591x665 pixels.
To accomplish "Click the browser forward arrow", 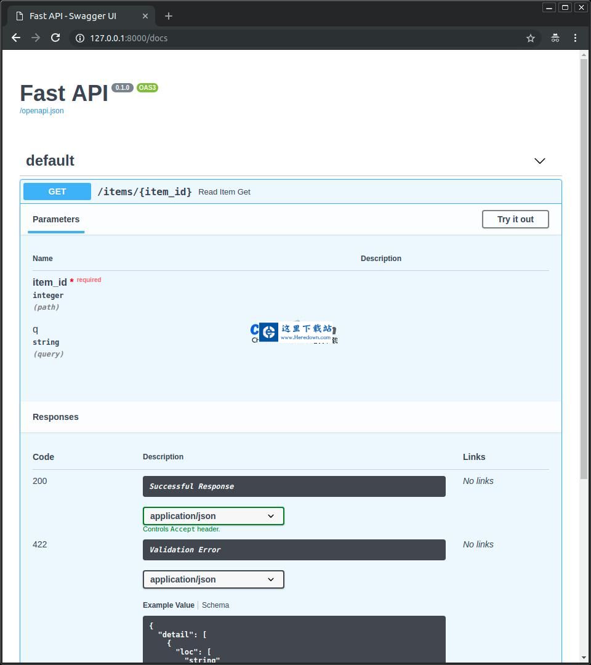I will click(36, 38).
